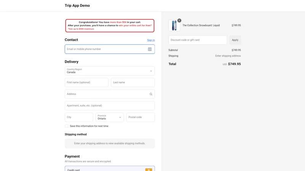
Task: Click the Contact heading
Action: point(71,40)
